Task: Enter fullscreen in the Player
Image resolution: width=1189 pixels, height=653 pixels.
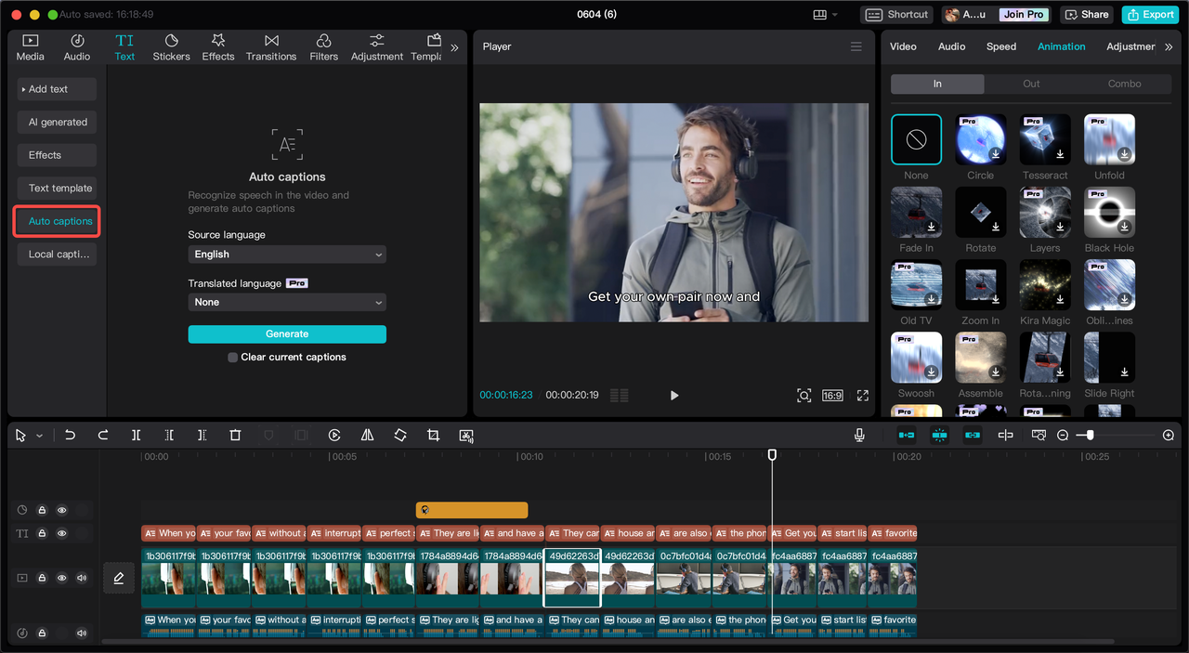Action: point(863,396)
